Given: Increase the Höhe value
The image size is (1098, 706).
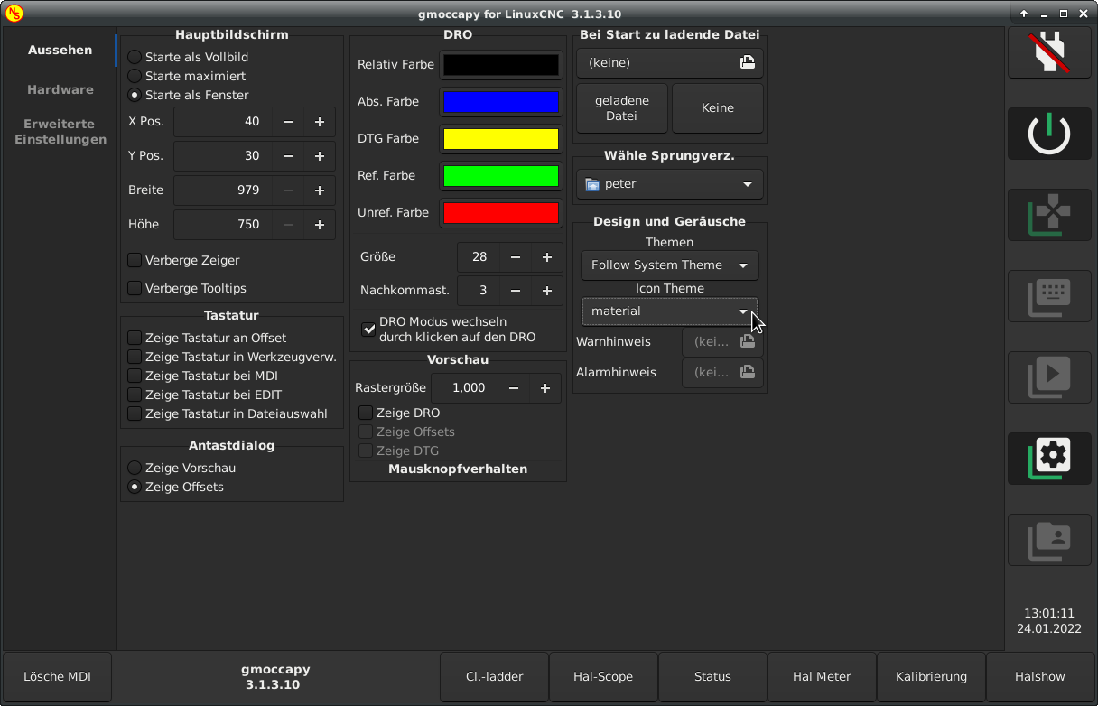Looking at the screenshot, I should tap(320, 225).
